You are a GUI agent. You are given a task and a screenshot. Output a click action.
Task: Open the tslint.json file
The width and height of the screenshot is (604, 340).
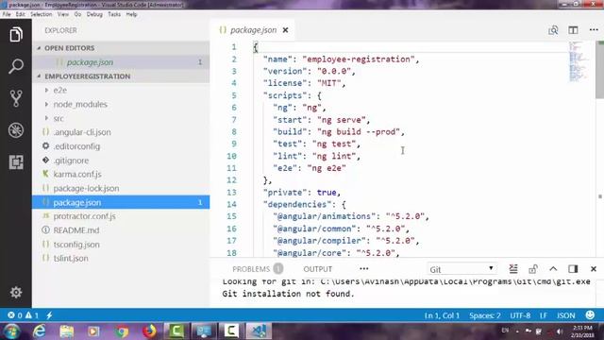(121, 258)
